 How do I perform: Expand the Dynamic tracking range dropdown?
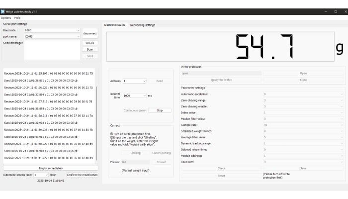303,143
